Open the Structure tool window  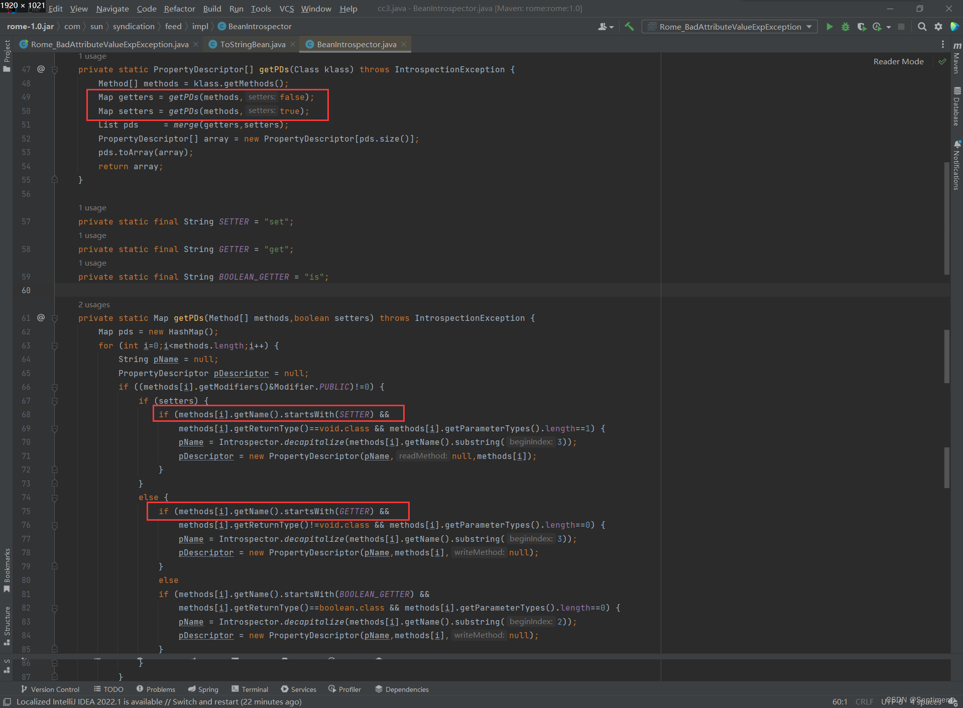coord(7,626)
